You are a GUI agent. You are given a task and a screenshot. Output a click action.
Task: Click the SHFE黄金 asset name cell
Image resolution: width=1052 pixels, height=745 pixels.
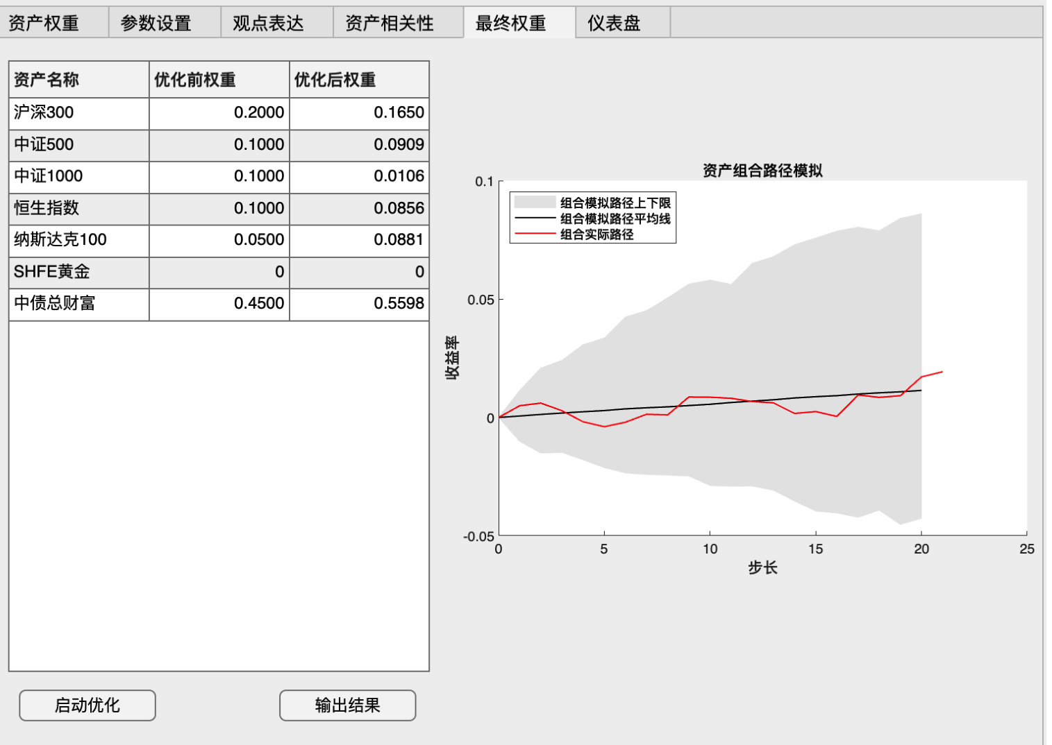78,272
